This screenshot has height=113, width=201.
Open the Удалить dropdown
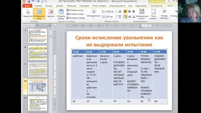pyautogui.click(x=51, y=14)
